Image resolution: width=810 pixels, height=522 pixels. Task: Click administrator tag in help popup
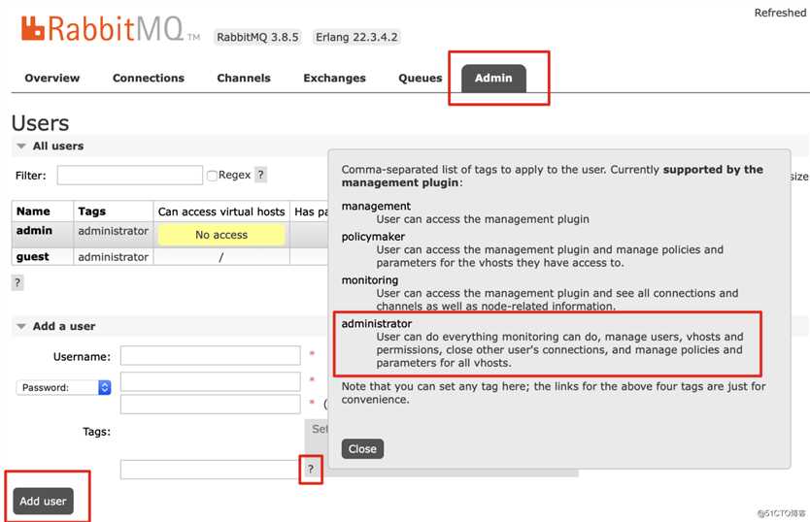pos(377,324)
